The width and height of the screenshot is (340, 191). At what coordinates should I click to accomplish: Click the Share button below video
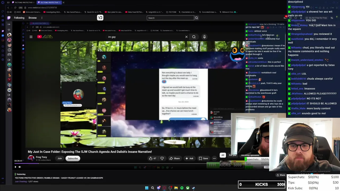[281, 175]
